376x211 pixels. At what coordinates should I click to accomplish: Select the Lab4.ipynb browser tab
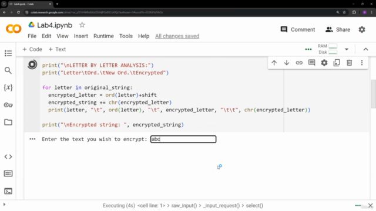click(30, 4)
